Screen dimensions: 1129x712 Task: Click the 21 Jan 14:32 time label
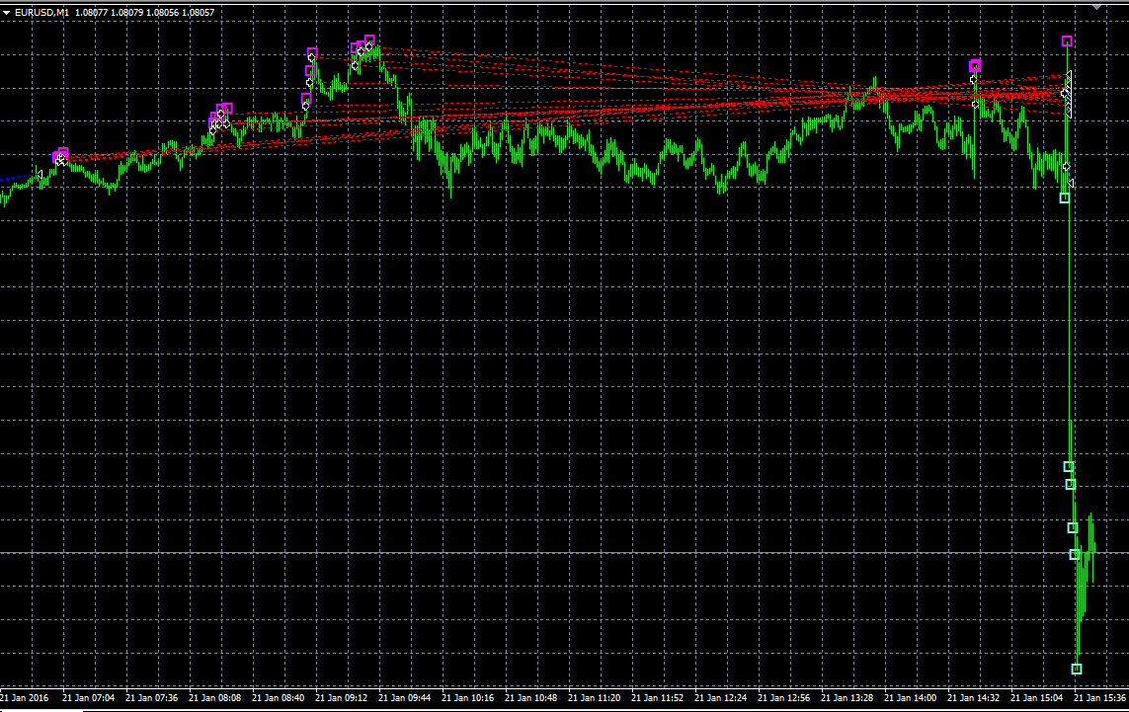click(974, 697)
